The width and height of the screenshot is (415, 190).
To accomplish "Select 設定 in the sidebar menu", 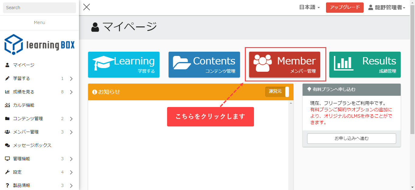I will [17, 172].
